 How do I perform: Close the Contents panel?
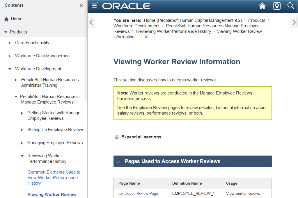(x=81, y=5)
